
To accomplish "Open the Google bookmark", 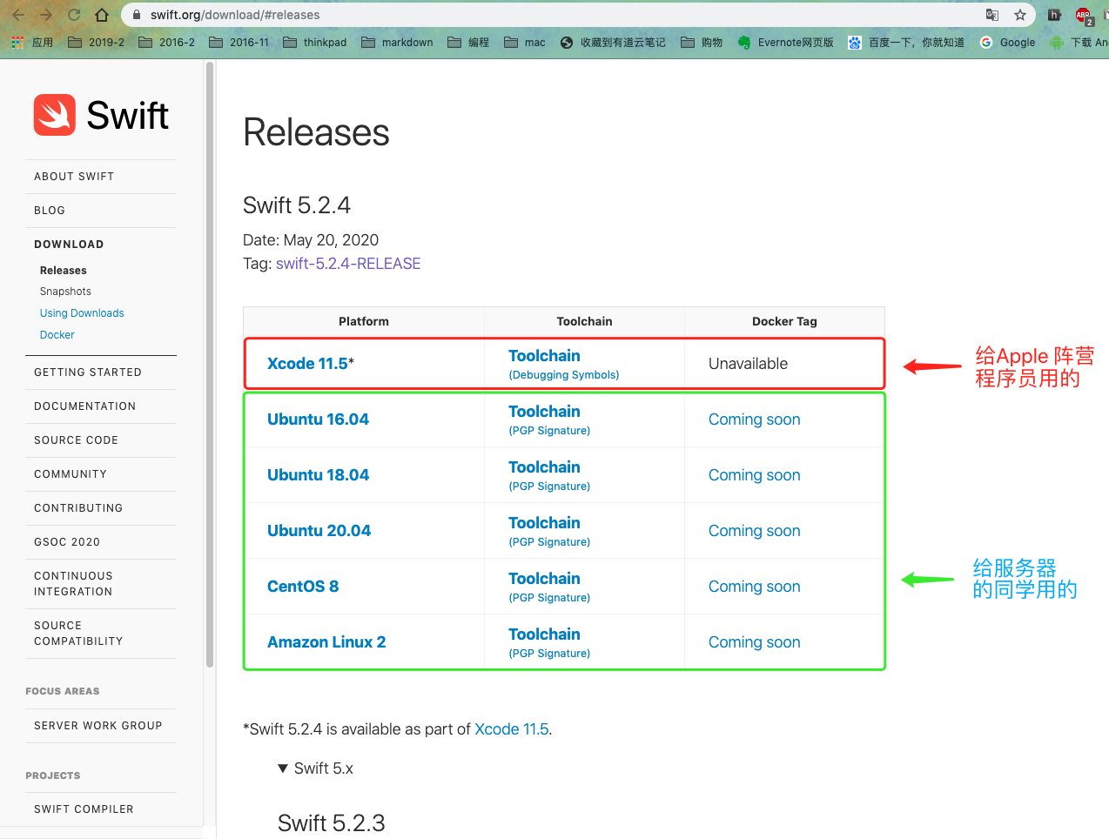I will tap(1007, 42).
